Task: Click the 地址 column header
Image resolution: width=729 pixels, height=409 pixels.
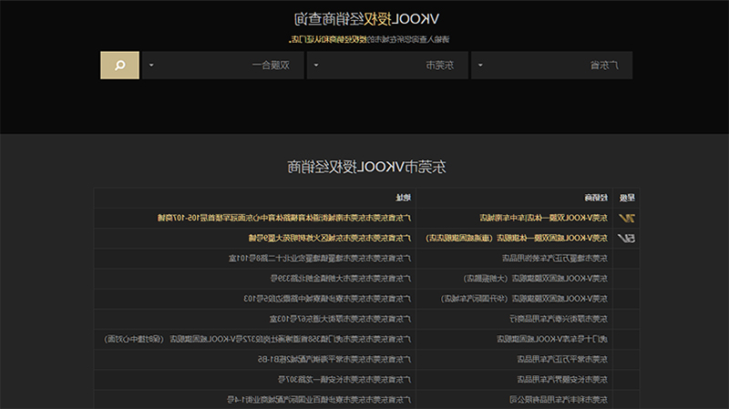Action: tap(403, 198)
